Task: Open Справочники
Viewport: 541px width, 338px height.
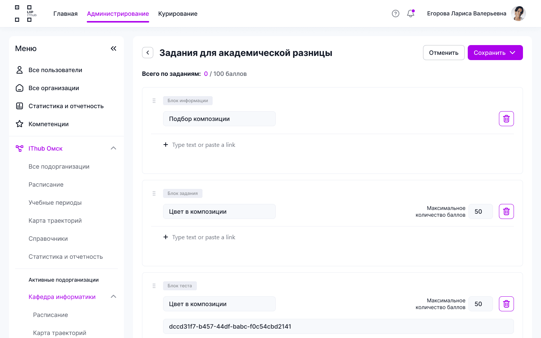Action: pos(48,238)
